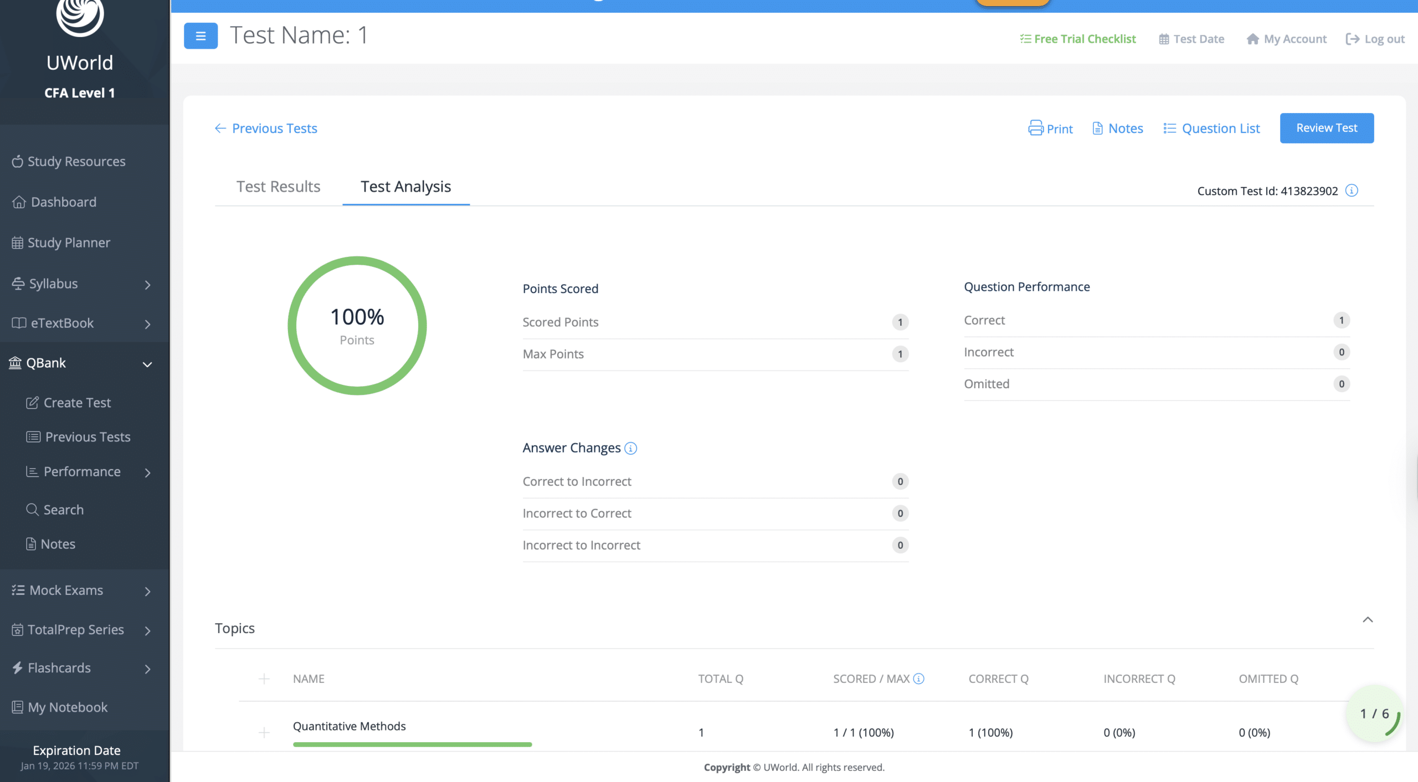The image size is (1418, 782).
Task: Collapse the Topics section chevron
Action: click(1367, 619)
